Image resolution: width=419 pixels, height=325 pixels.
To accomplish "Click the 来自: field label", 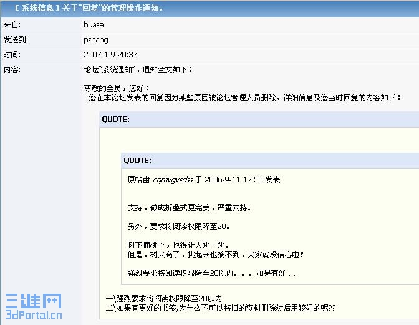I will [12, 25].
